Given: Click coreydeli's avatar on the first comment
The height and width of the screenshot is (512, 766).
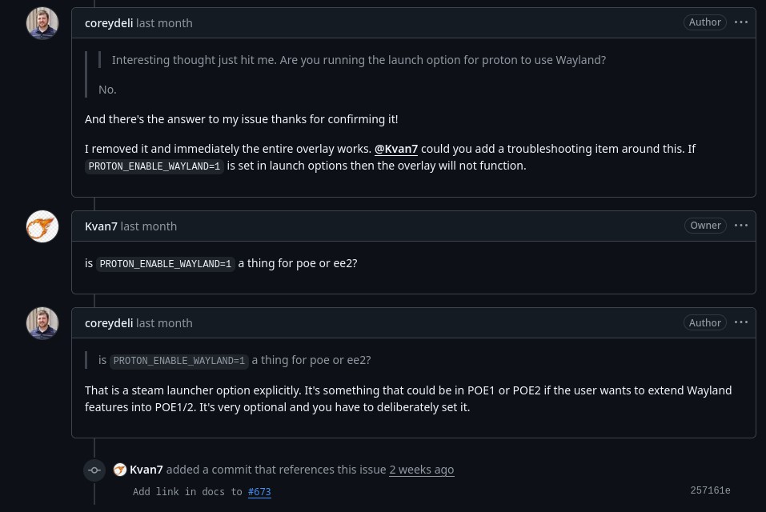Looking at the screenshot, I should [x=42, y=23].
